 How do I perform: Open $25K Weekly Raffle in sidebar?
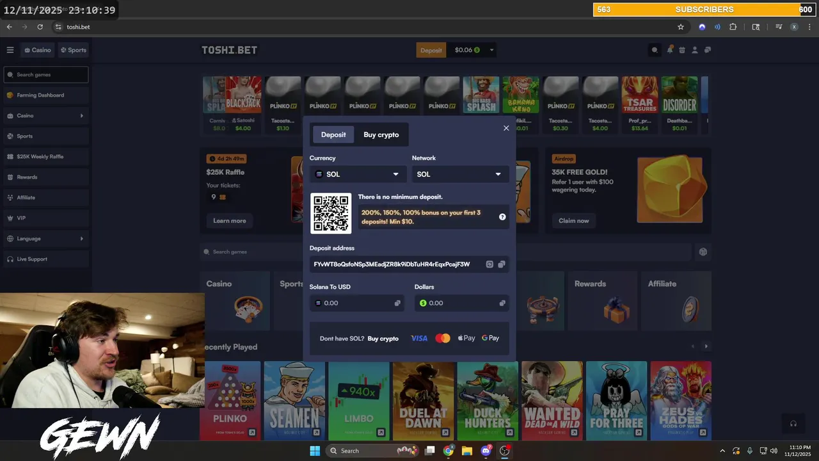pyautogui.click(x=46, y=157)
